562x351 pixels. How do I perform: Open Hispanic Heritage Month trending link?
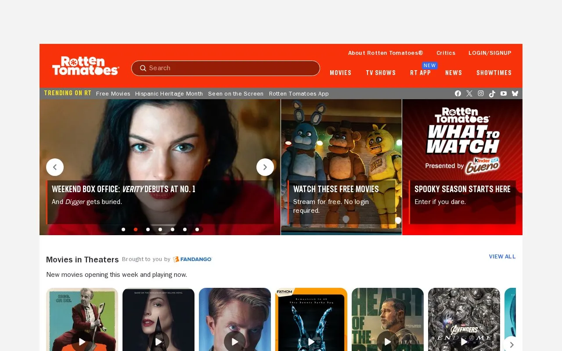point(169,94)
